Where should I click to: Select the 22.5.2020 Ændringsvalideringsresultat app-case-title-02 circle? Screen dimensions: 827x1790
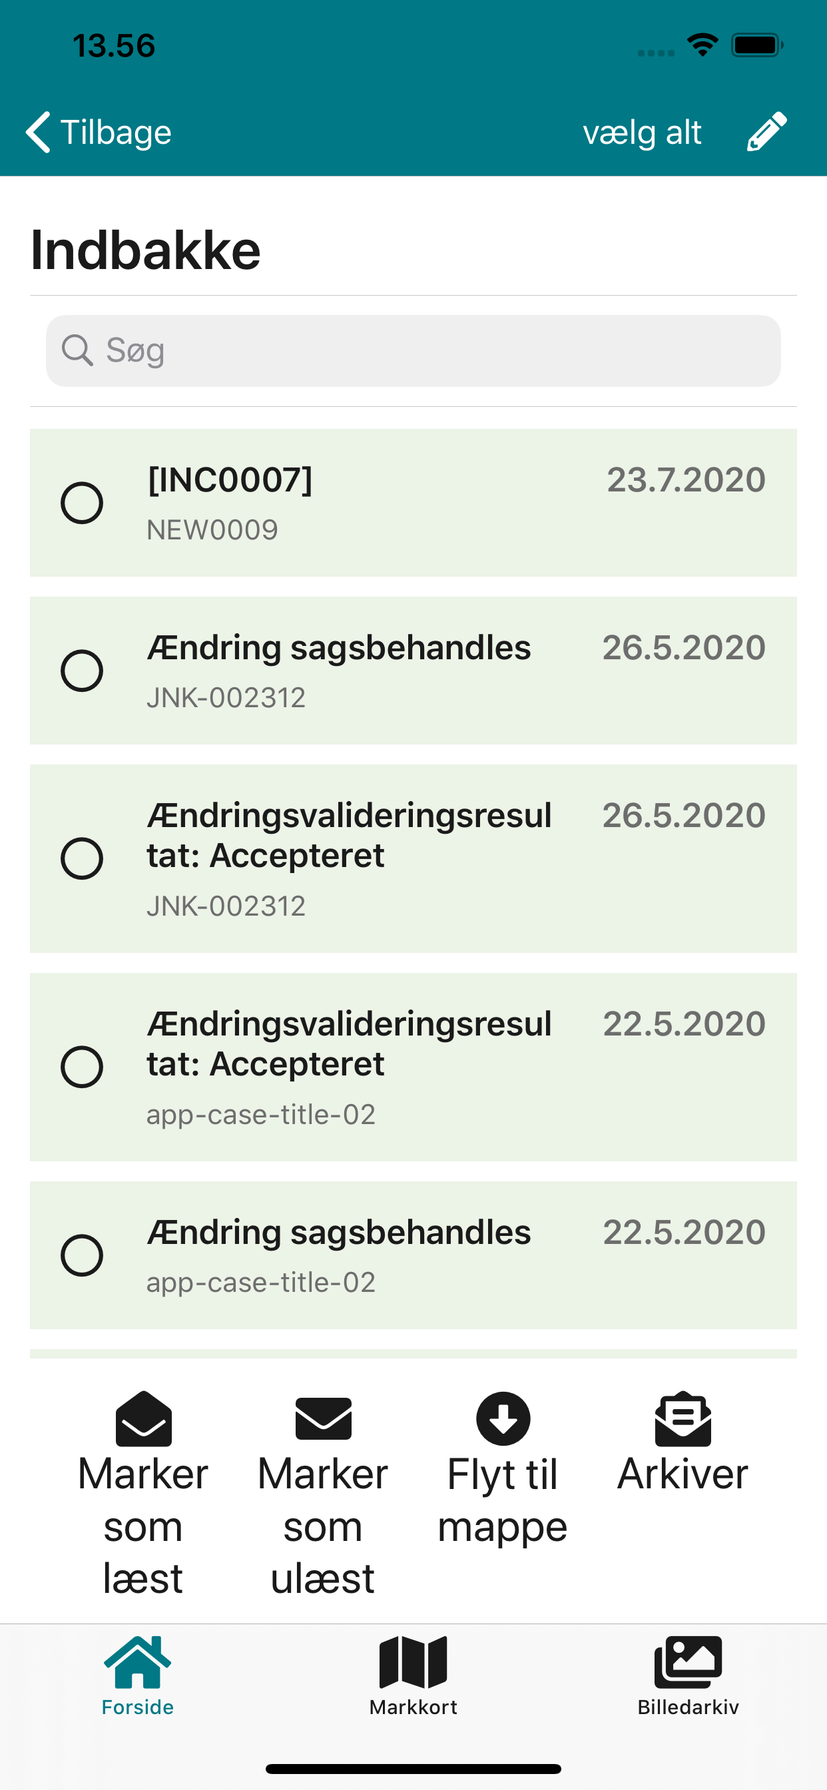point(82,1067)
